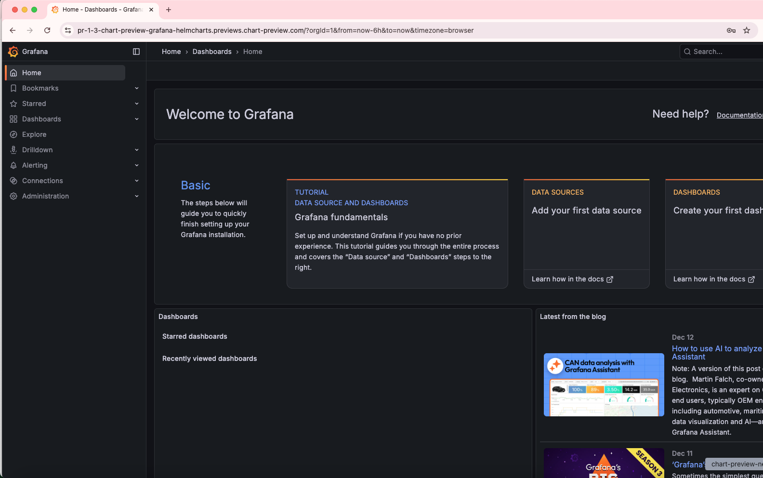Expand the Connections section chevron

coord(137,181)
